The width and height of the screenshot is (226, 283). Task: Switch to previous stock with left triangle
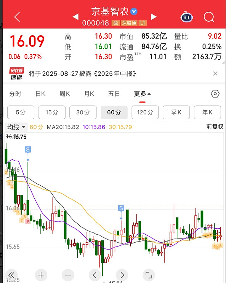point(75,17)
